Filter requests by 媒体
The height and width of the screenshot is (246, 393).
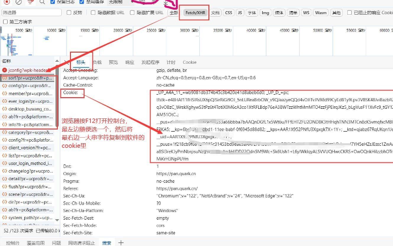pos(279,13)
